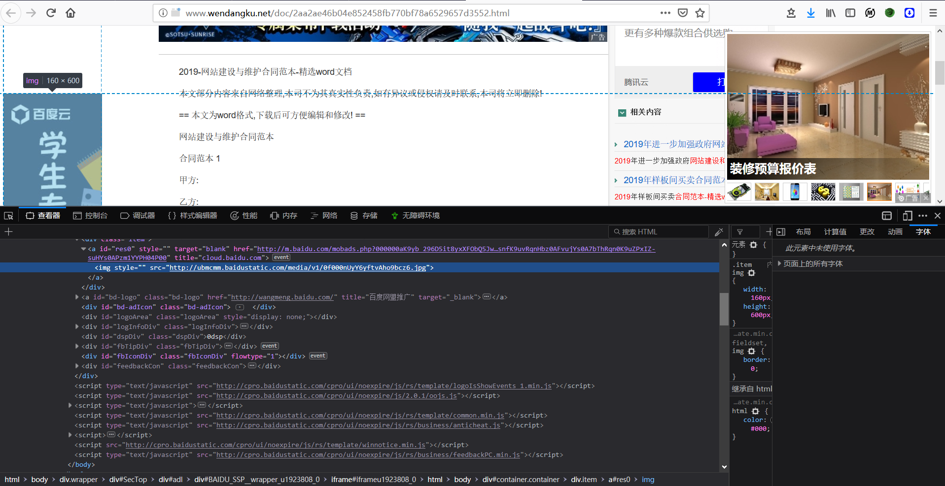Switch to the 样式编辑器 tab

click(193, 216)
